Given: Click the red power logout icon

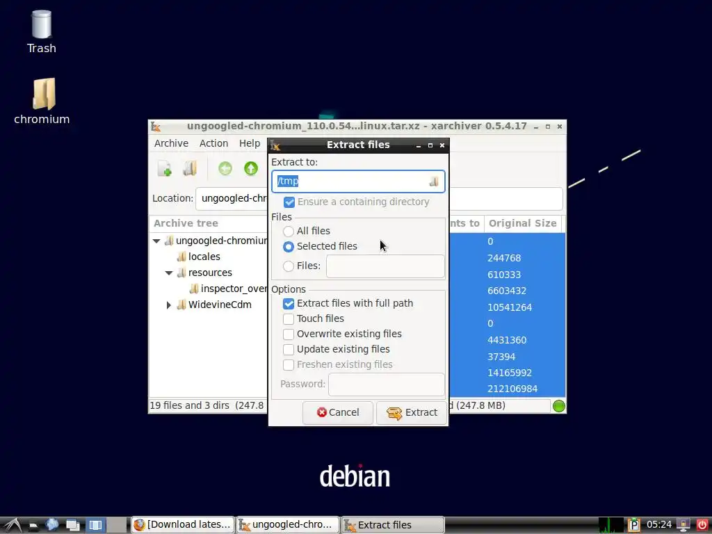Looking at the screenshot, I should (x=702, y=525).
